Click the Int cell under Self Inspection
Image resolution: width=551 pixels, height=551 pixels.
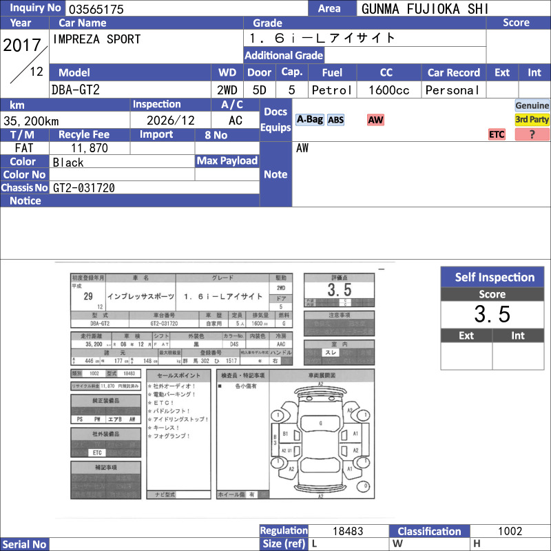518,355
